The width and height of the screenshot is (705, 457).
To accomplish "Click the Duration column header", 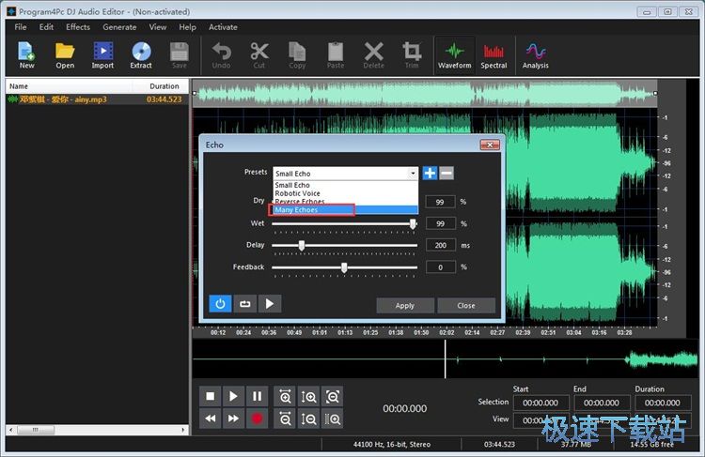I will (161, 86).
